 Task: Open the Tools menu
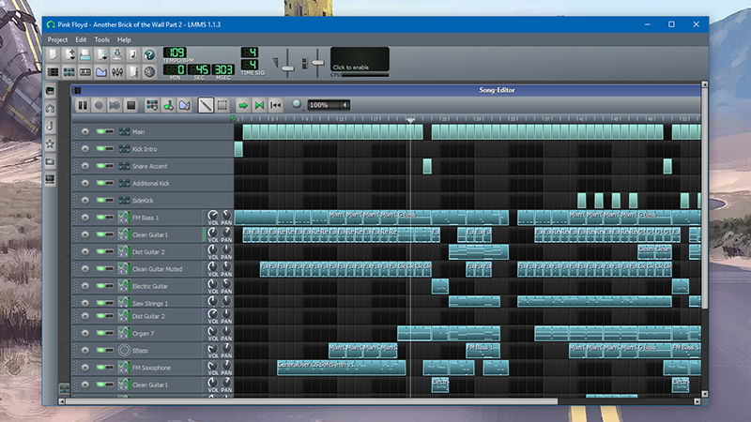coord(102,39)
